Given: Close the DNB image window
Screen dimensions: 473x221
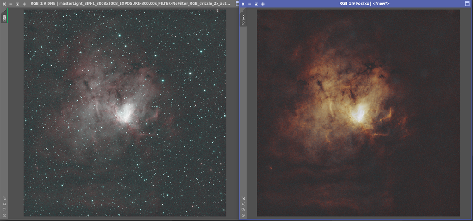Looking at the screenshot, I should coord(4,4).
